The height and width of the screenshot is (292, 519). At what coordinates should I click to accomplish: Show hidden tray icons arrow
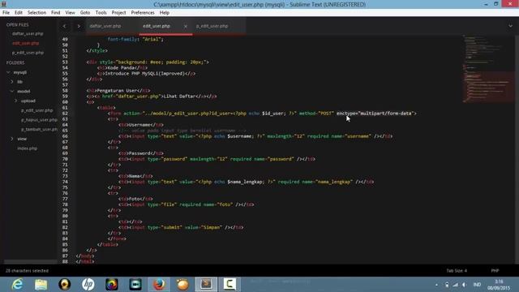click(436, 285)
